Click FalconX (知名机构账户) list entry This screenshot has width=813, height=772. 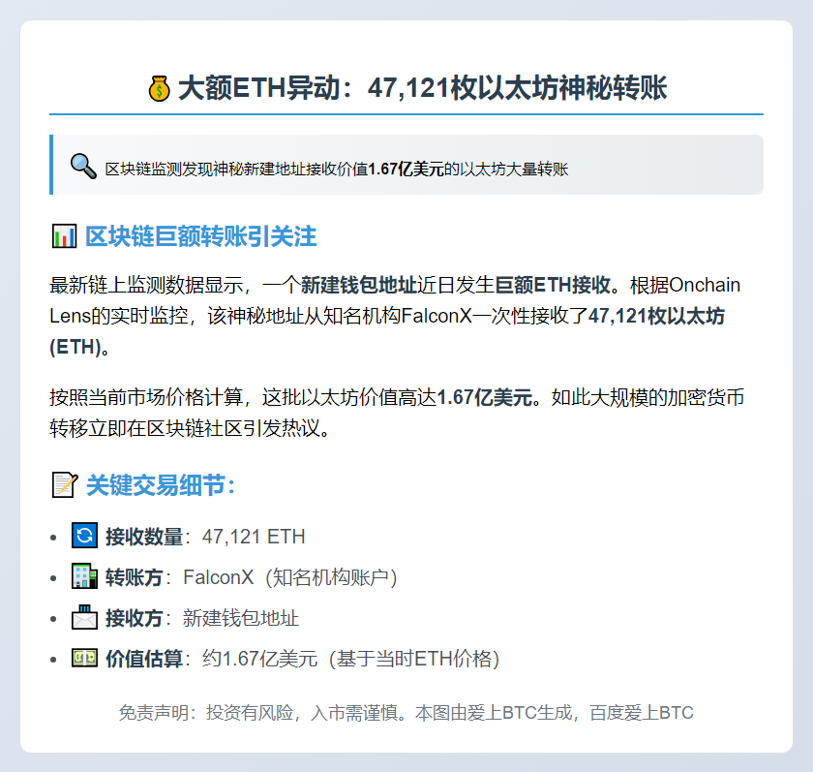[x=290, y=577]
